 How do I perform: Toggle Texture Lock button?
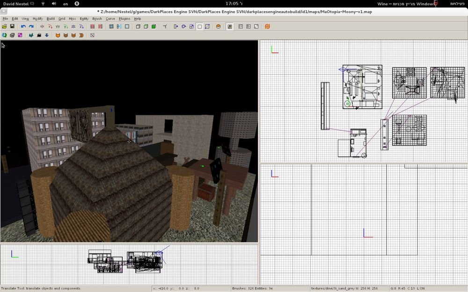(229, 27)
